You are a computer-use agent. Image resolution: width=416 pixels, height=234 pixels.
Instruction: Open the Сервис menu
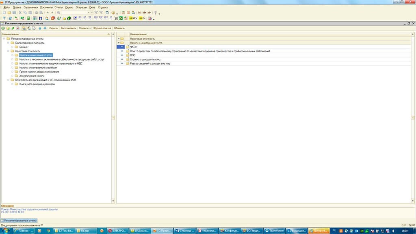pyautogui.click(x=69, y=7)
